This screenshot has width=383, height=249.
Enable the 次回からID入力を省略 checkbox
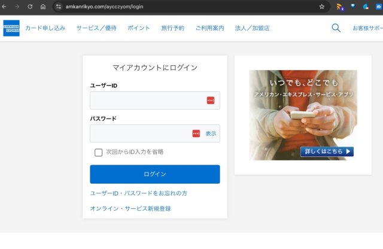coord(99,152)
